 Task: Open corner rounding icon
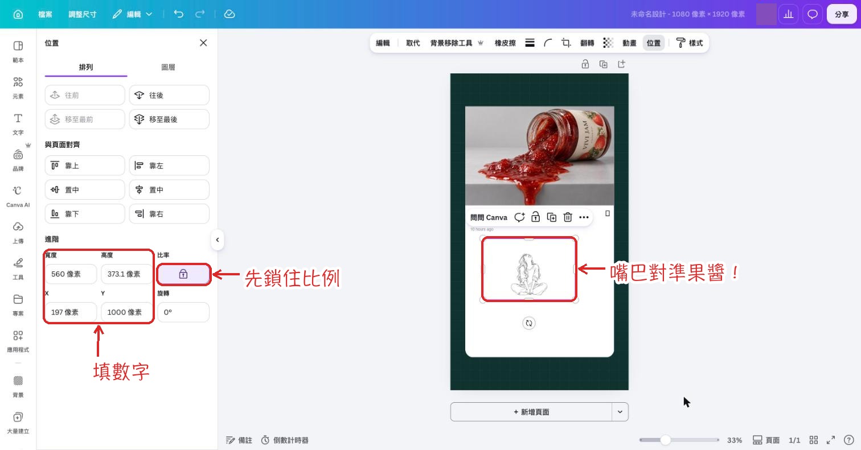point(548,43)
